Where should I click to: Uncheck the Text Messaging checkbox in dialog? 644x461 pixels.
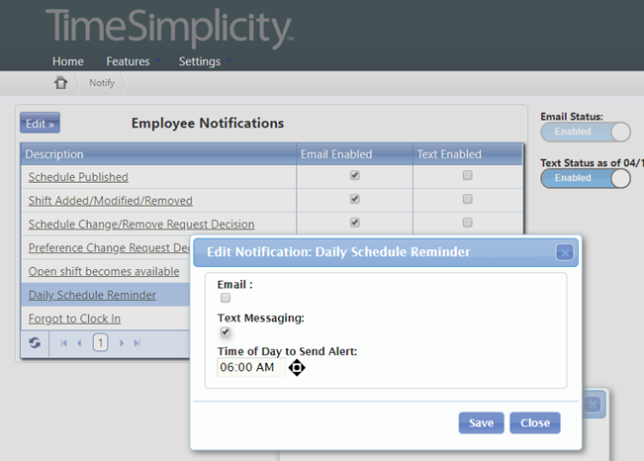(226, 331)
